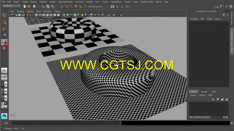The image size is (234, 131).
Task: Toggle snap to curves magnet
Action: point(66,6)
